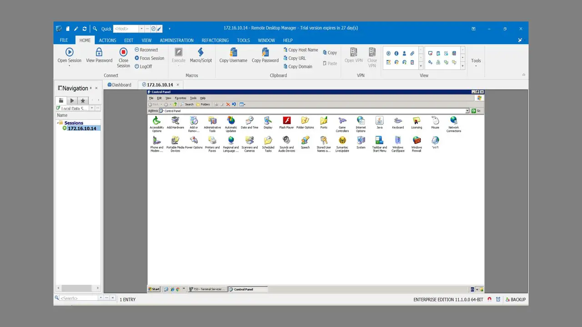Open Sounds and Audio Devices
Image resolution: width=582 pixels, height=327 pixels.
[287, 144]
